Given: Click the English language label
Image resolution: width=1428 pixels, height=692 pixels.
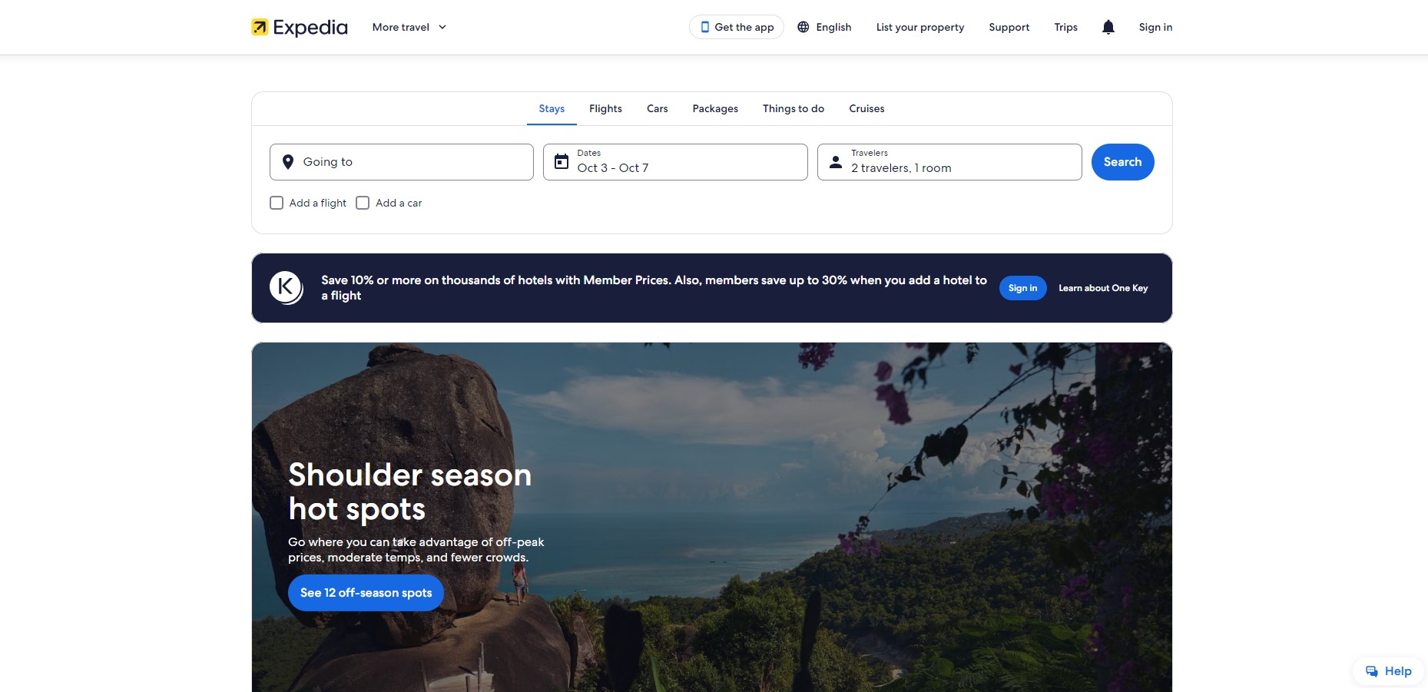Looking at the screenshot, I should click(833, 27).
